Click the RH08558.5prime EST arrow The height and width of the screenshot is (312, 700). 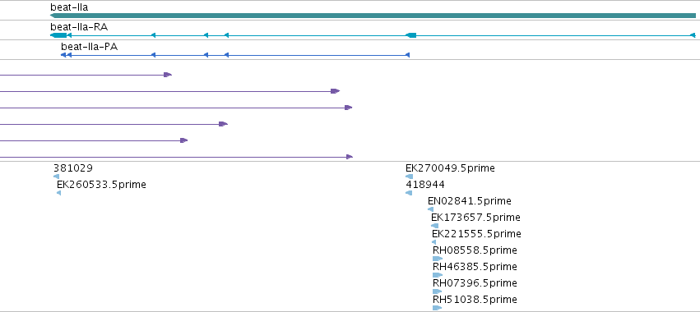438,259
